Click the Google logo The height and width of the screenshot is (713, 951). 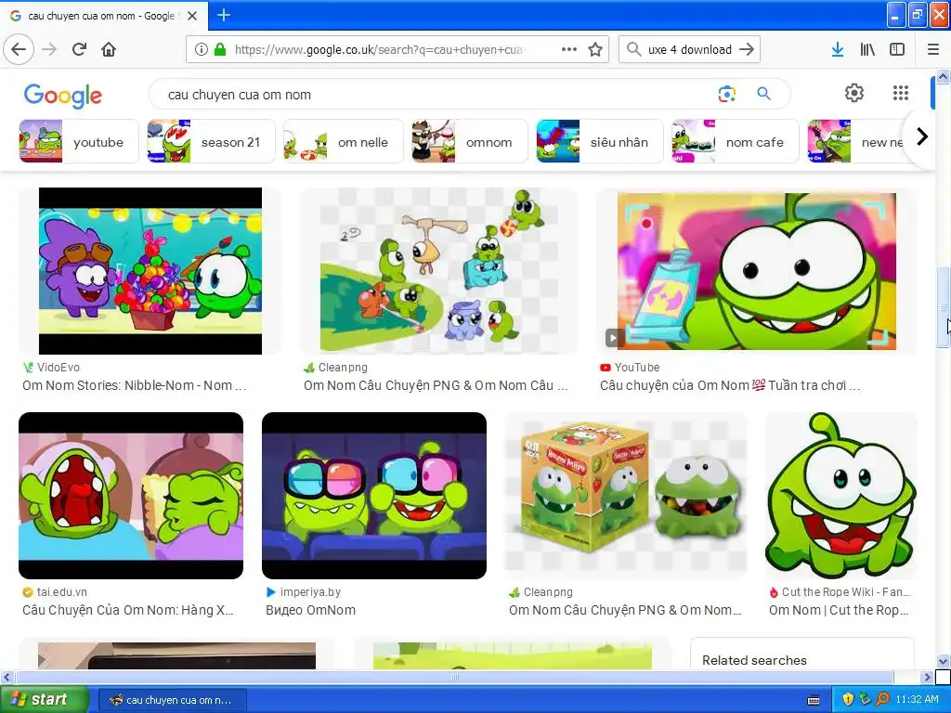point(63,96)
